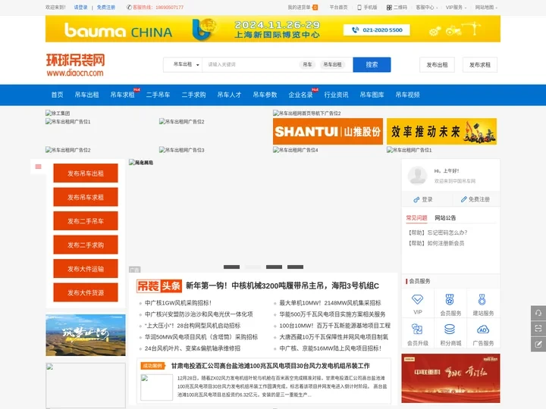The height and width of the screenshot is (409, 546).
Task: Click the 发布出租 button in header
Action: click(x=437, y=64)
